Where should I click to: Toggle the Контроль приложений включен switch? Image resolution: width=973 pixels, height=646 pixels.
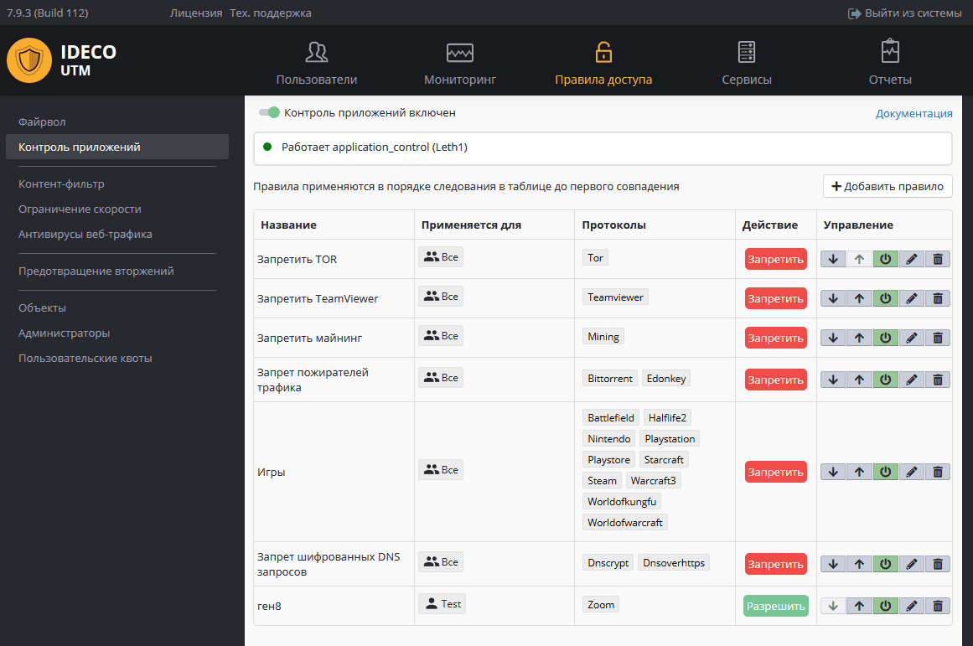click(269, 112)
